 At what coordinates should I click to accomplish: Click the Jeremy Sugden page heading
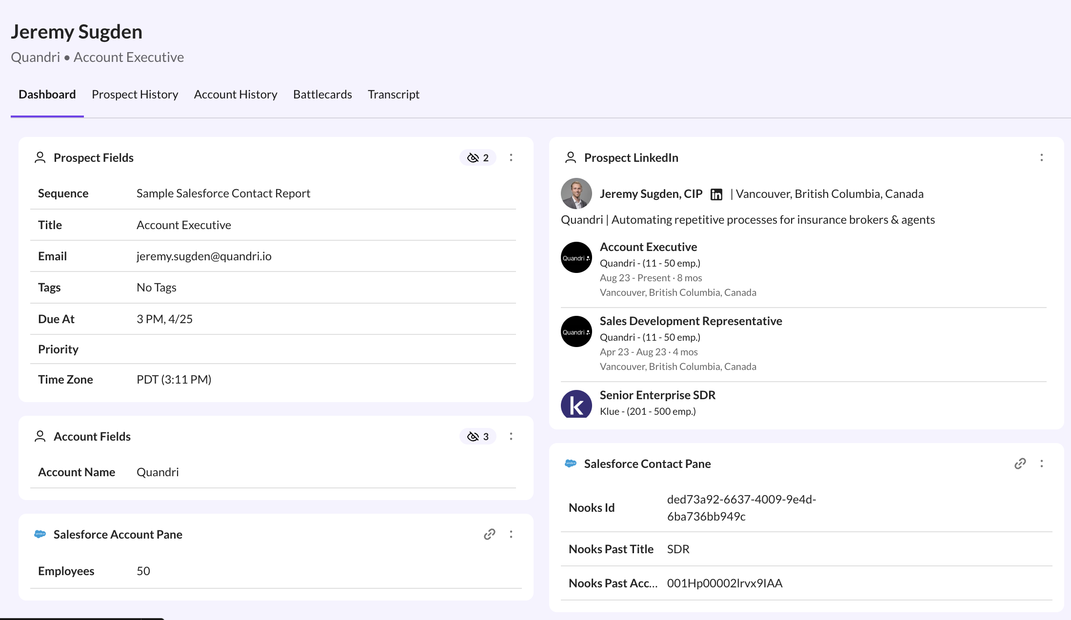pyautogui.click(x=77, y=32)
